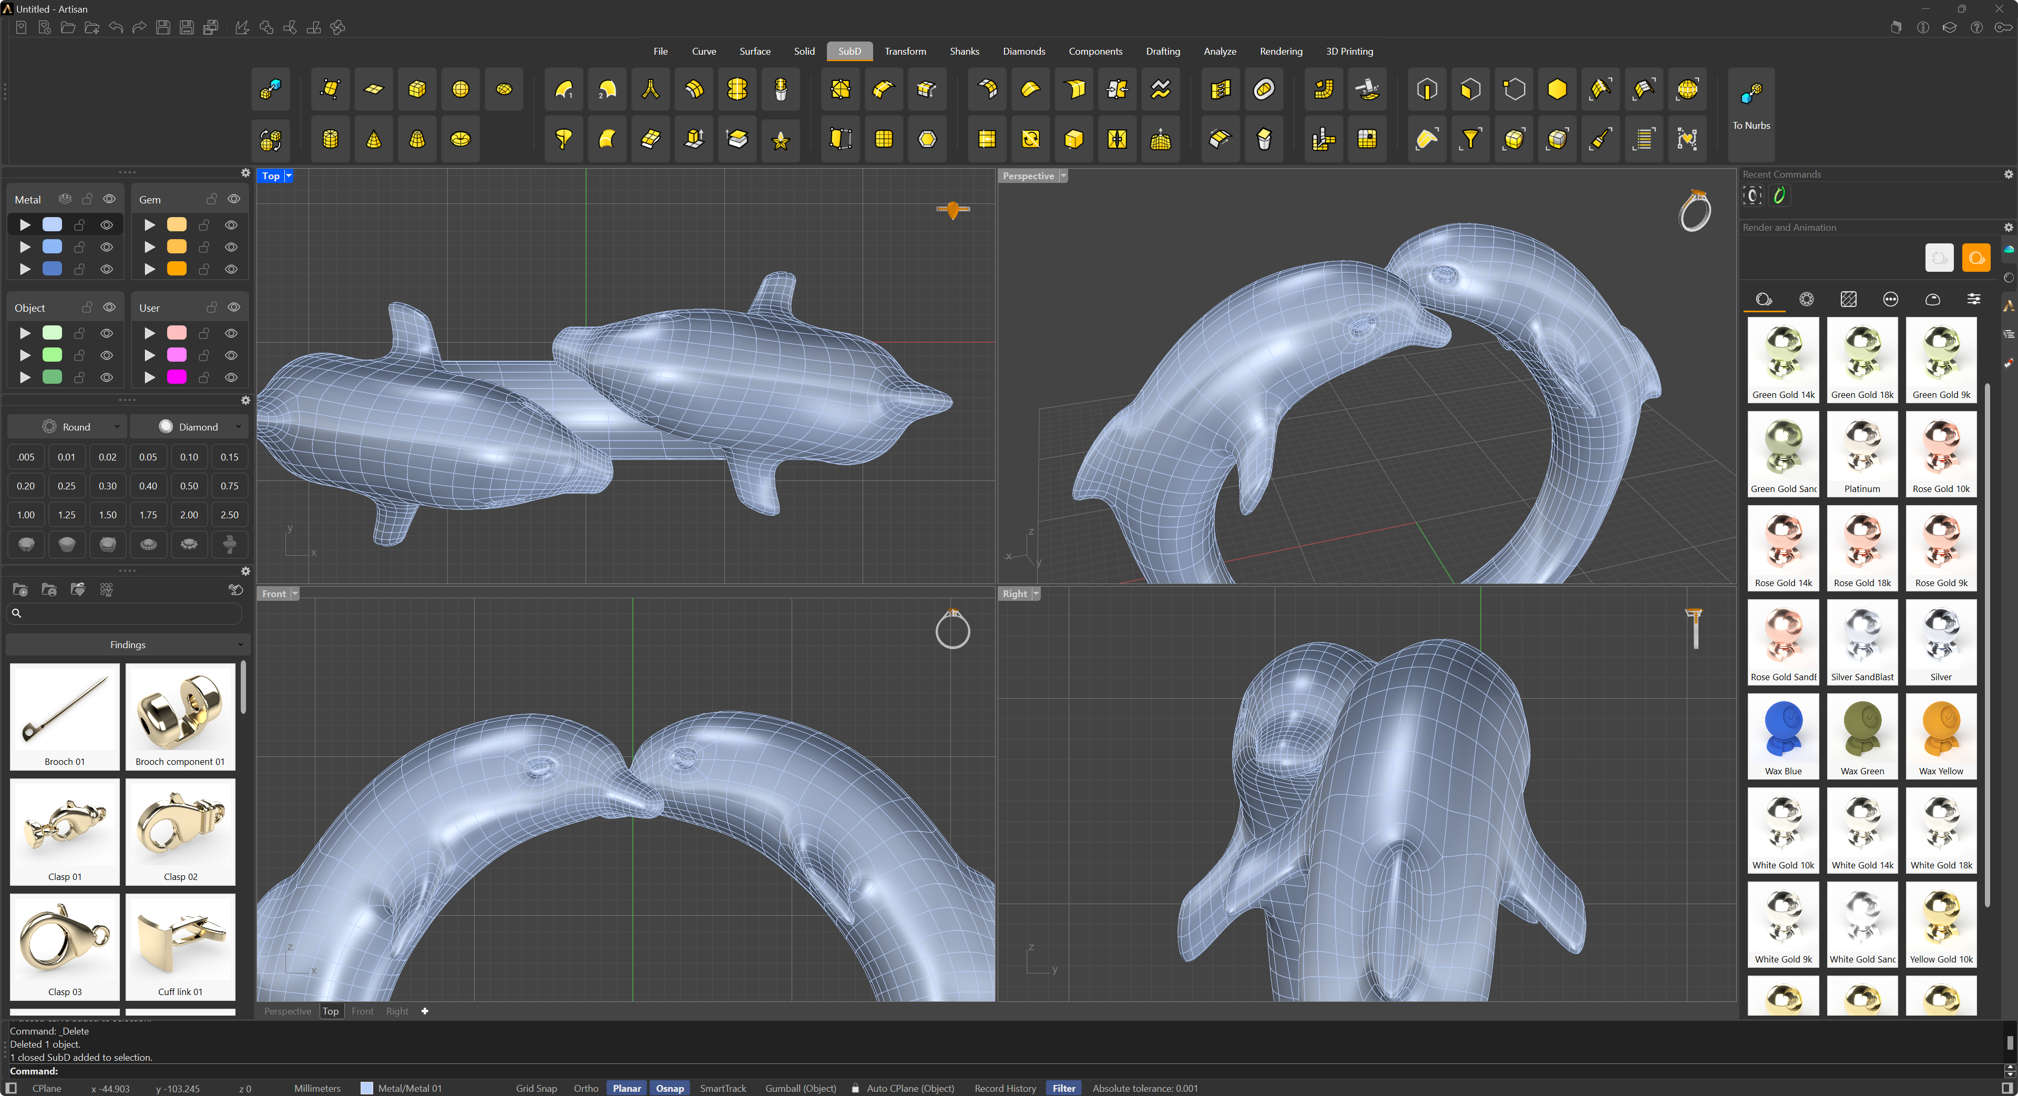This screenshot has width=2018, height=1096.
Task: Click the zigzag crease lines icon
Action: (x=1160, y=89)
